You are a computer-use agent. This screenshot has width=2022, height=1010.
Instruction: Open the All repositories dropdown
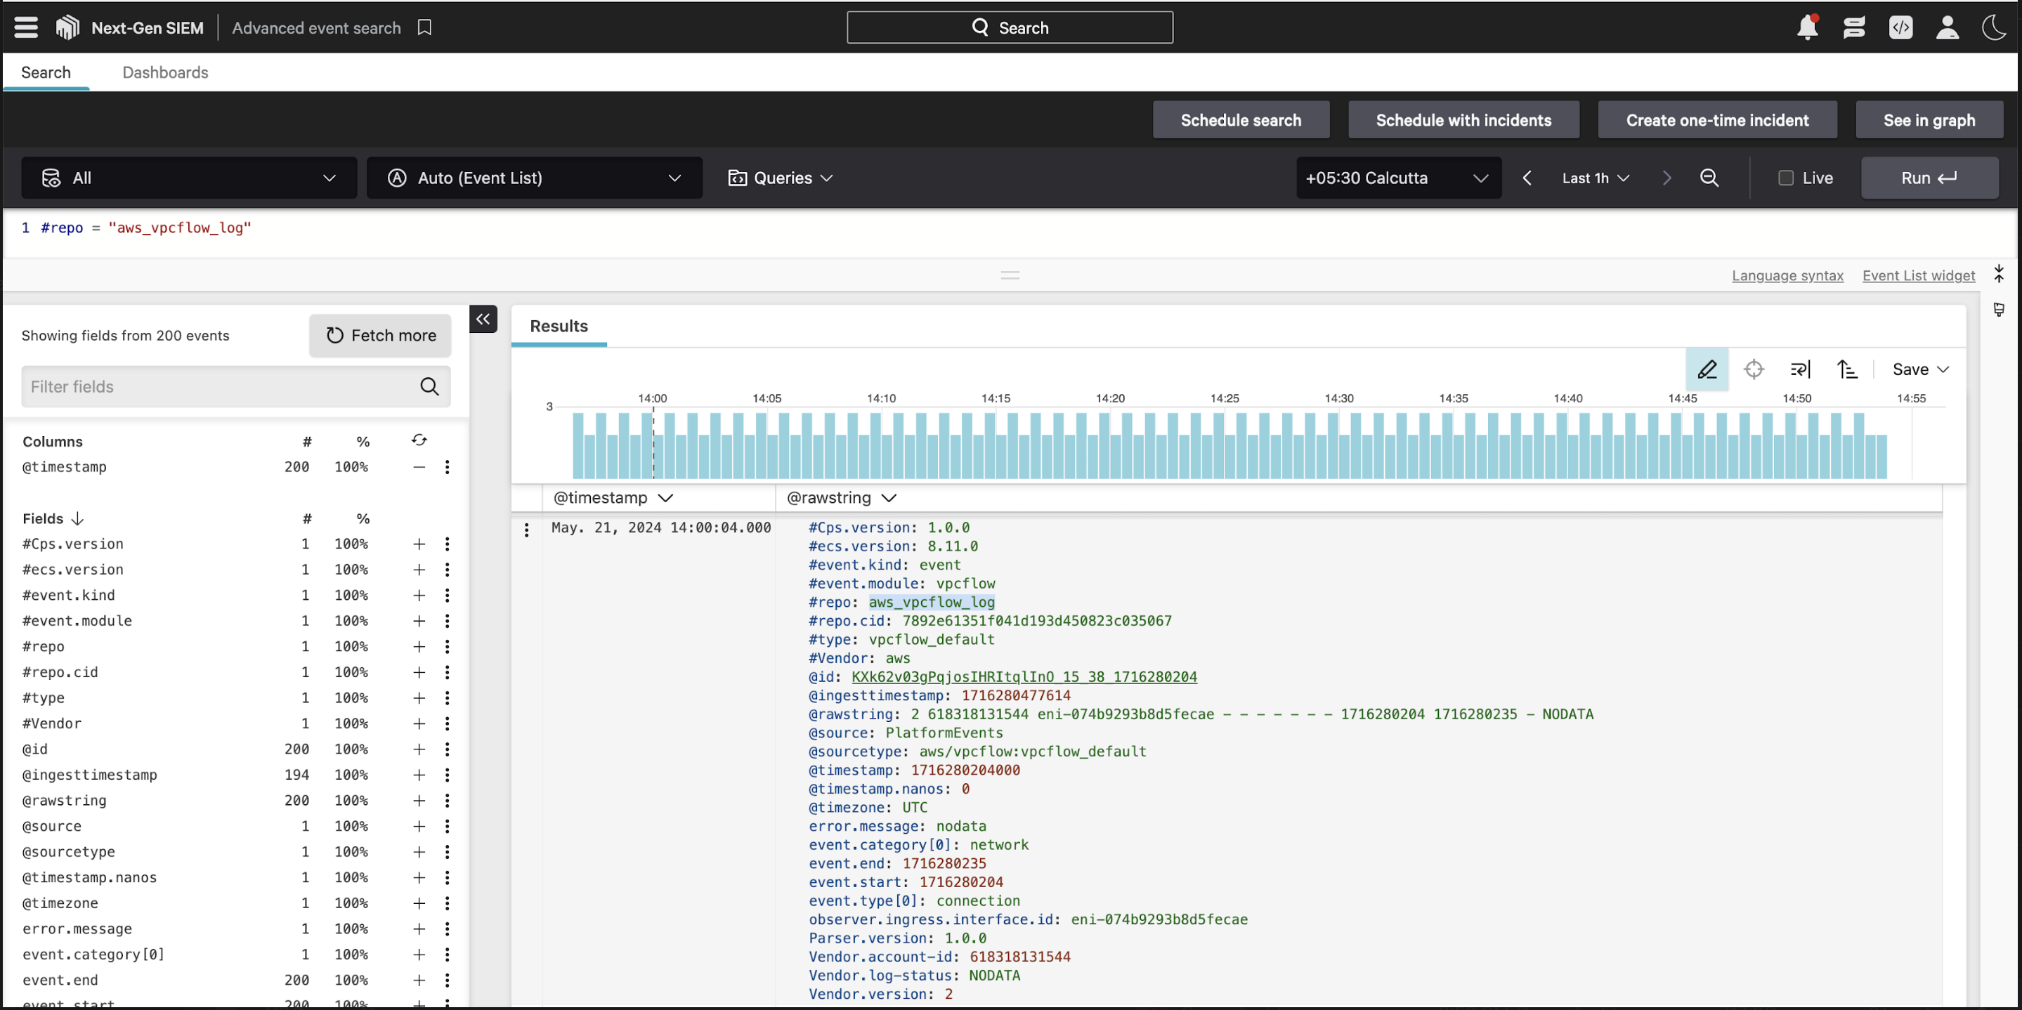tap(188, 178)
